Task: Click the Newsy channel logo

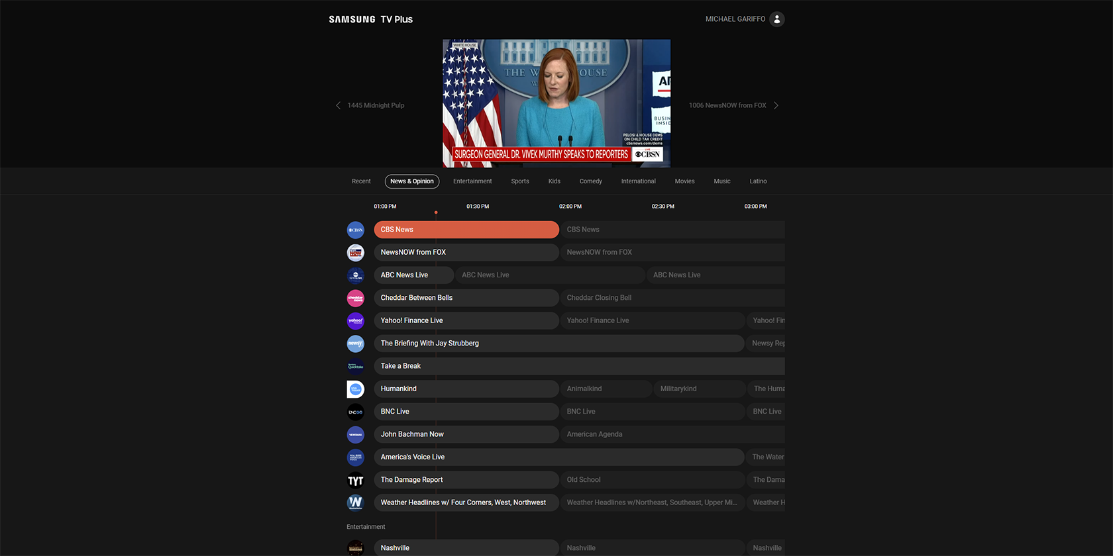Action: click(x=356, y=344)
